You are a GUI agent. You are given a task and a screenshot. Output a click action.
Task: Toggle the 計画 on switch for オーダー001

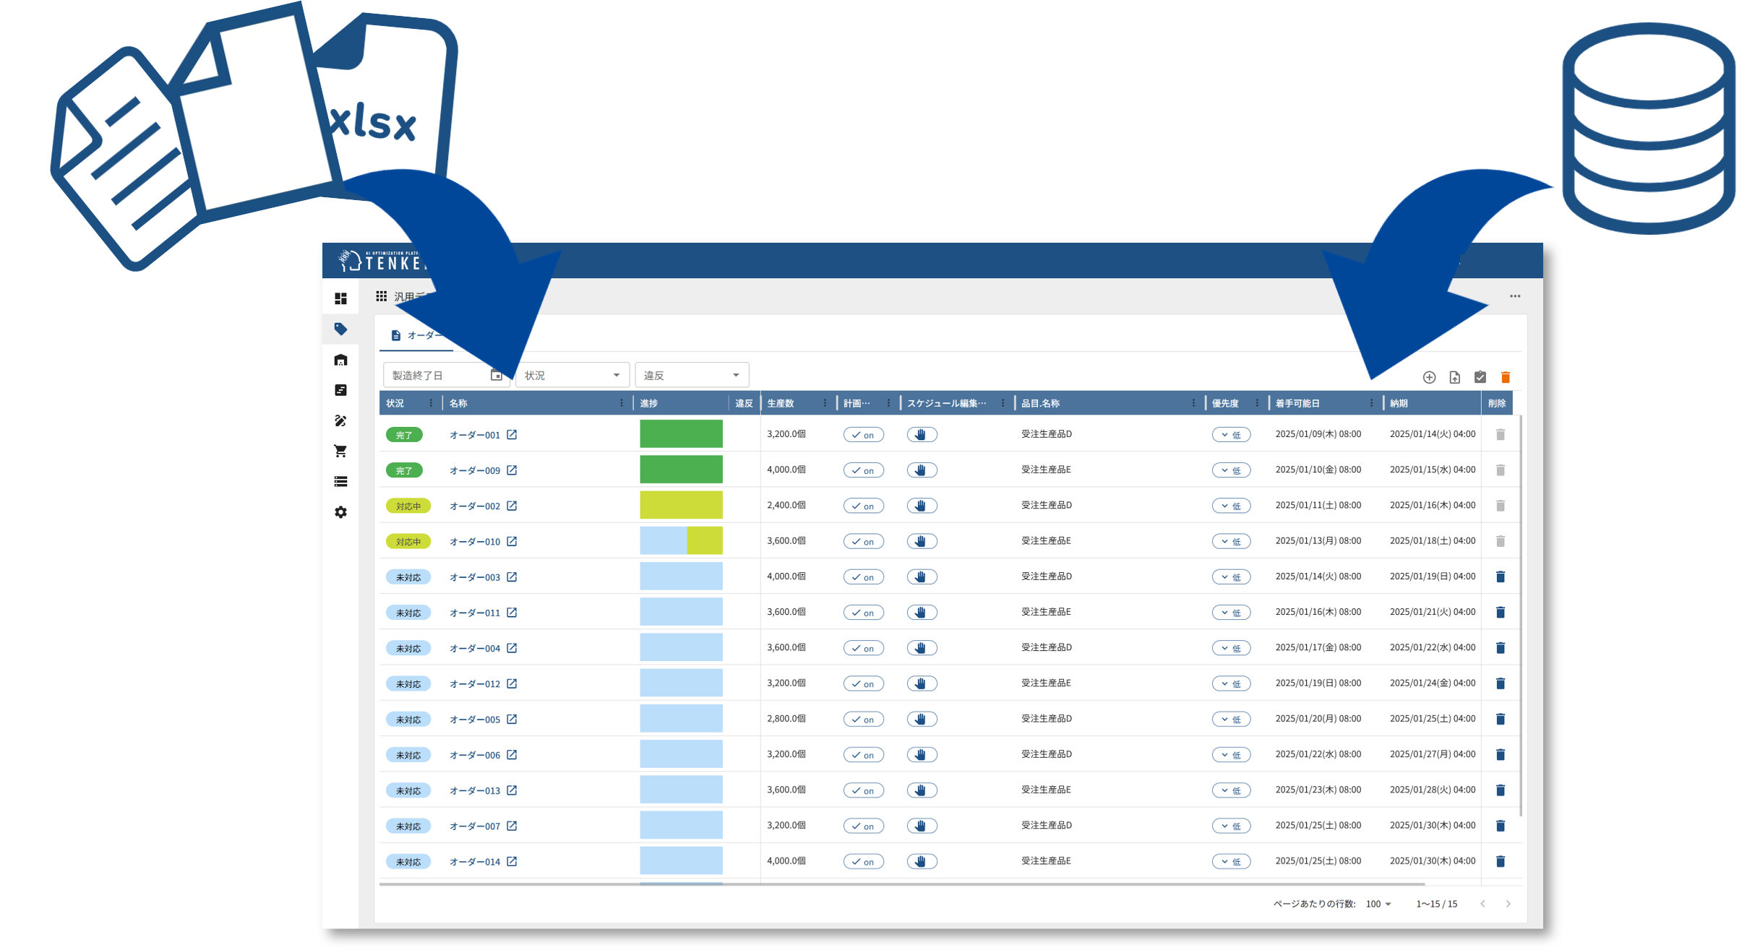pyautogui.click(x=863, y=435)
